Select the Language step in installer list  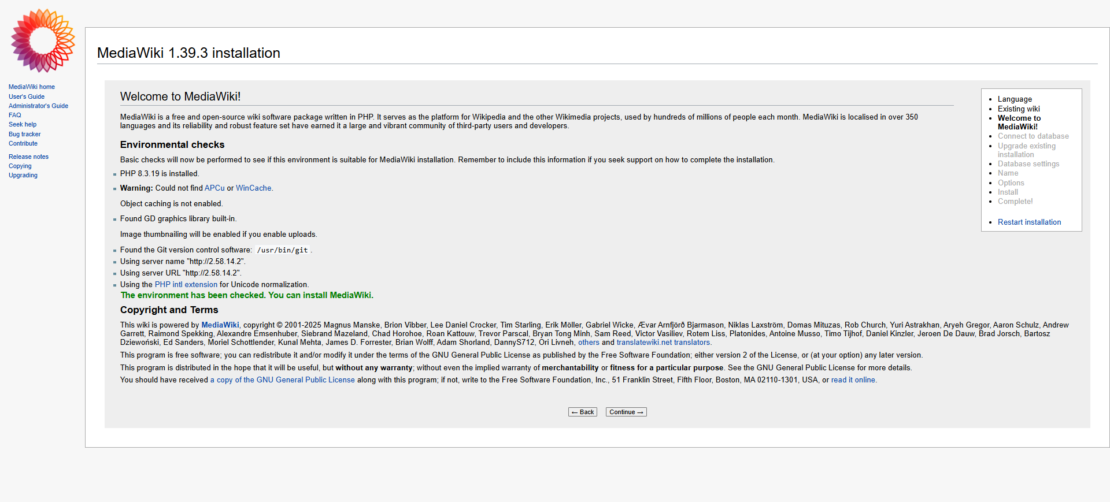click(1015, 99)
